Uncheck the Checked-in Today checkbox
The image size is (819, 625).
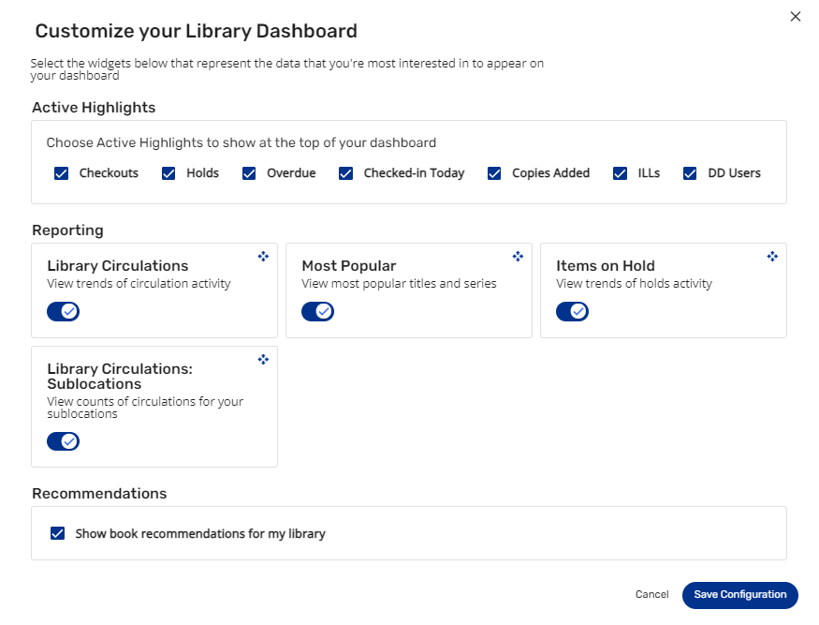pyautogui.click(x=345, y=173)
